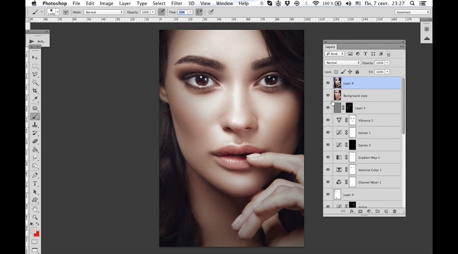Open layer Fill dropdown arrow

(387, 72)
